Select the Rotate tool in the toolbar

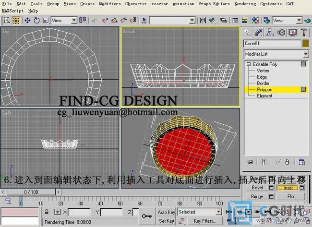click(x=36, y=20)
